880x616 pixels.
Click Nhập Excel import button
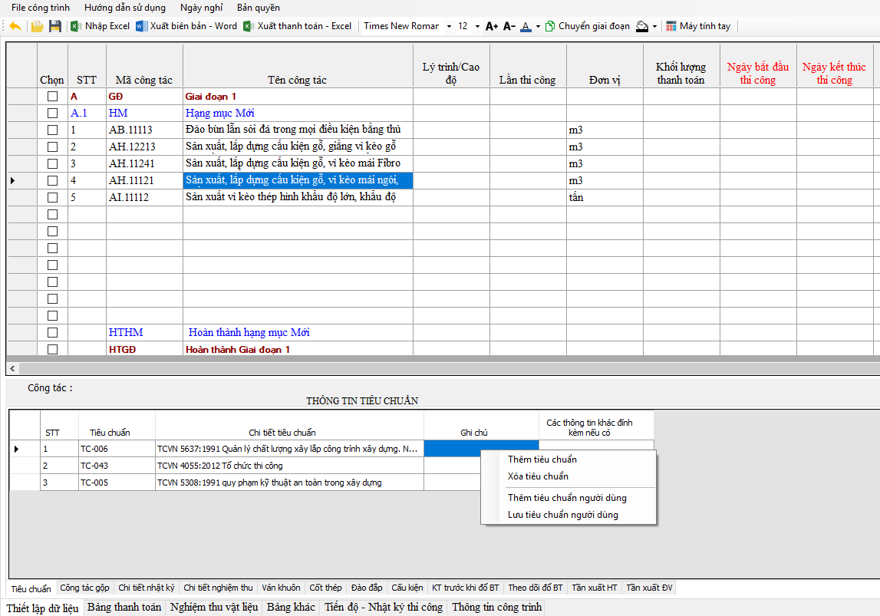(x=100, y=26)
